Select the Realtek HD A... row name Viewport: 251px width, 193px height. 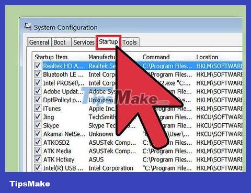pyautogui.click(x=63, y=66)
